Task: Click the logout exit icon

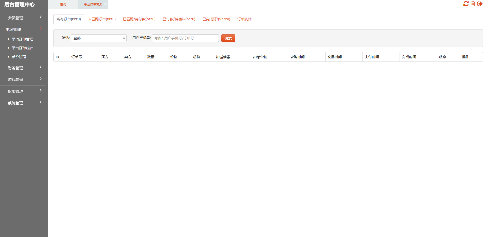Action: [480, 4]
